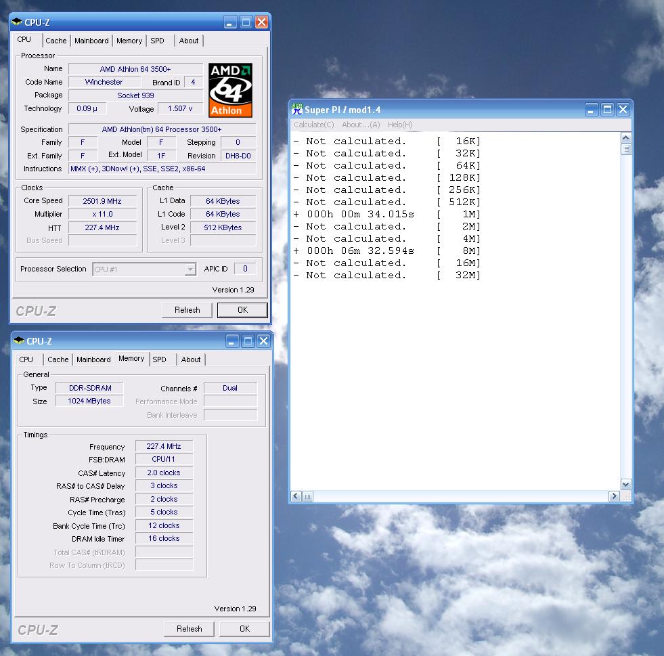Switch to Mainboard tab in top CPU-Z window

click(91, 41)
